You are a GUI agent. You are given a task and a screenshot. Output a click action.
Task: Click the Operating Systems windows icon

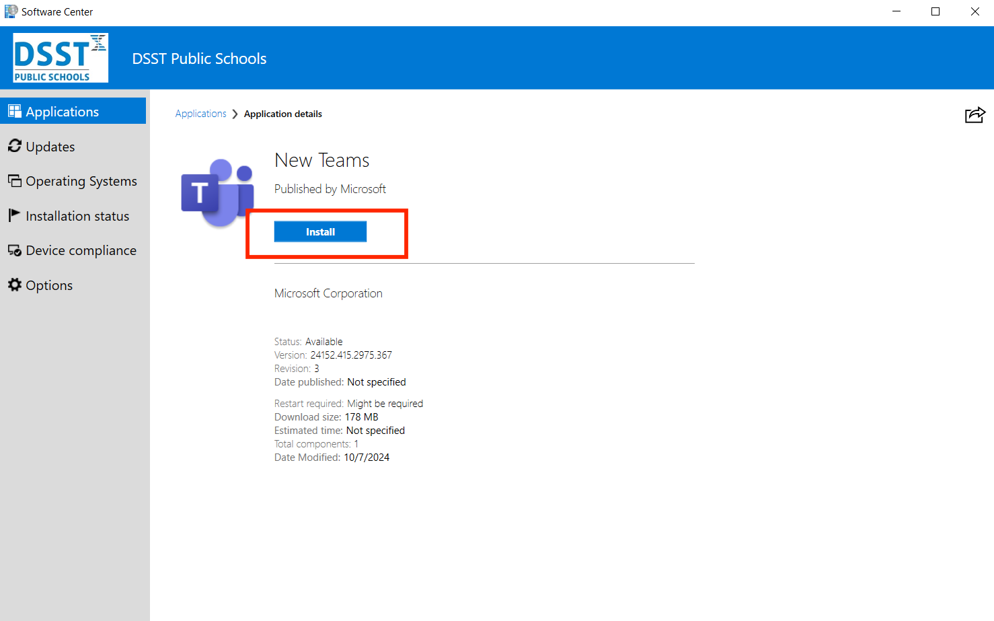[x=15, y=180]
